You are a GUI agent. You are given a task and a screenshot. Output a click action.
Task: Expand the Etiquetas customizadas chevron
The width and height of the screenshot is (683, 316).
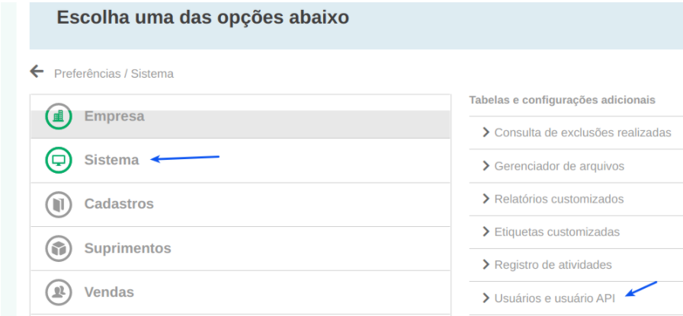(x=486, y=231)
